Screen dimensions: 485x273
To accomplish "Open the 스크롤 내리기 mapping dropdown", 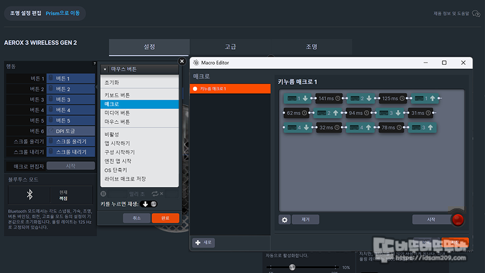I will [71, 152].
